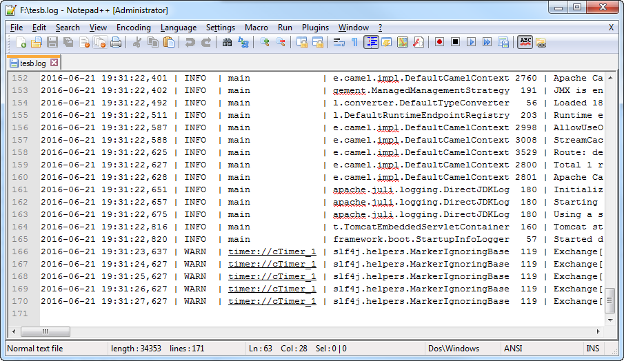Open Find with the binoculars icon

coord(228,43)
